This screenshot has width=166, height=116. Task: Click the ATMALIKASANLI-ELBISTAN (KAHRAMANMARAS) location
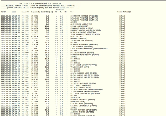(89, 49)
